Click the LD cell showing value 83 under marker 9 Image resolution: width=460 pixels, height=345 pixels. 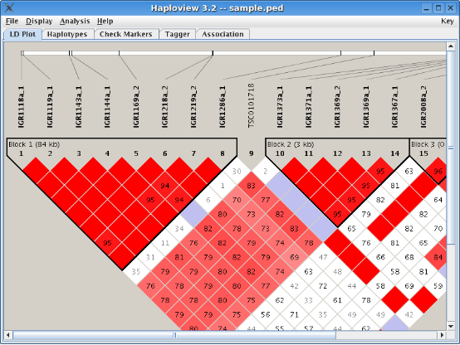coord(251,186)
